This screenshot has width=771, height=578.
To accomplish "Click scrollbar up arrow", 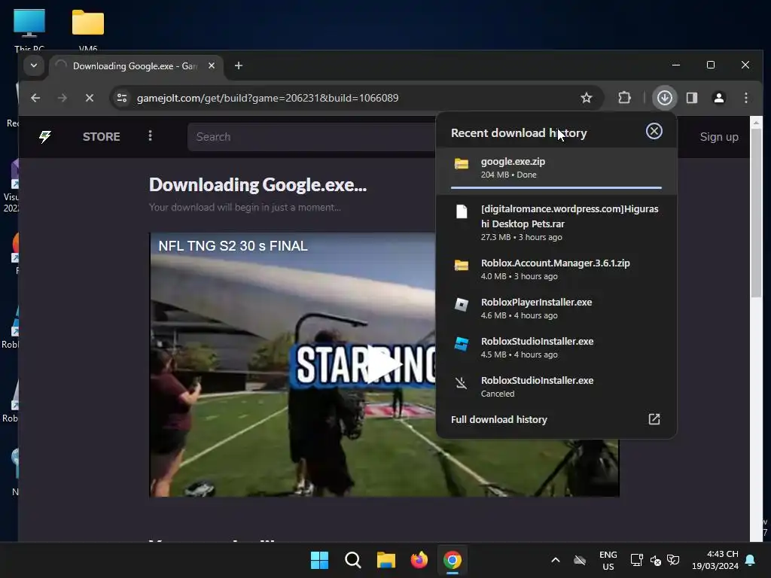I will coord(756,121).
